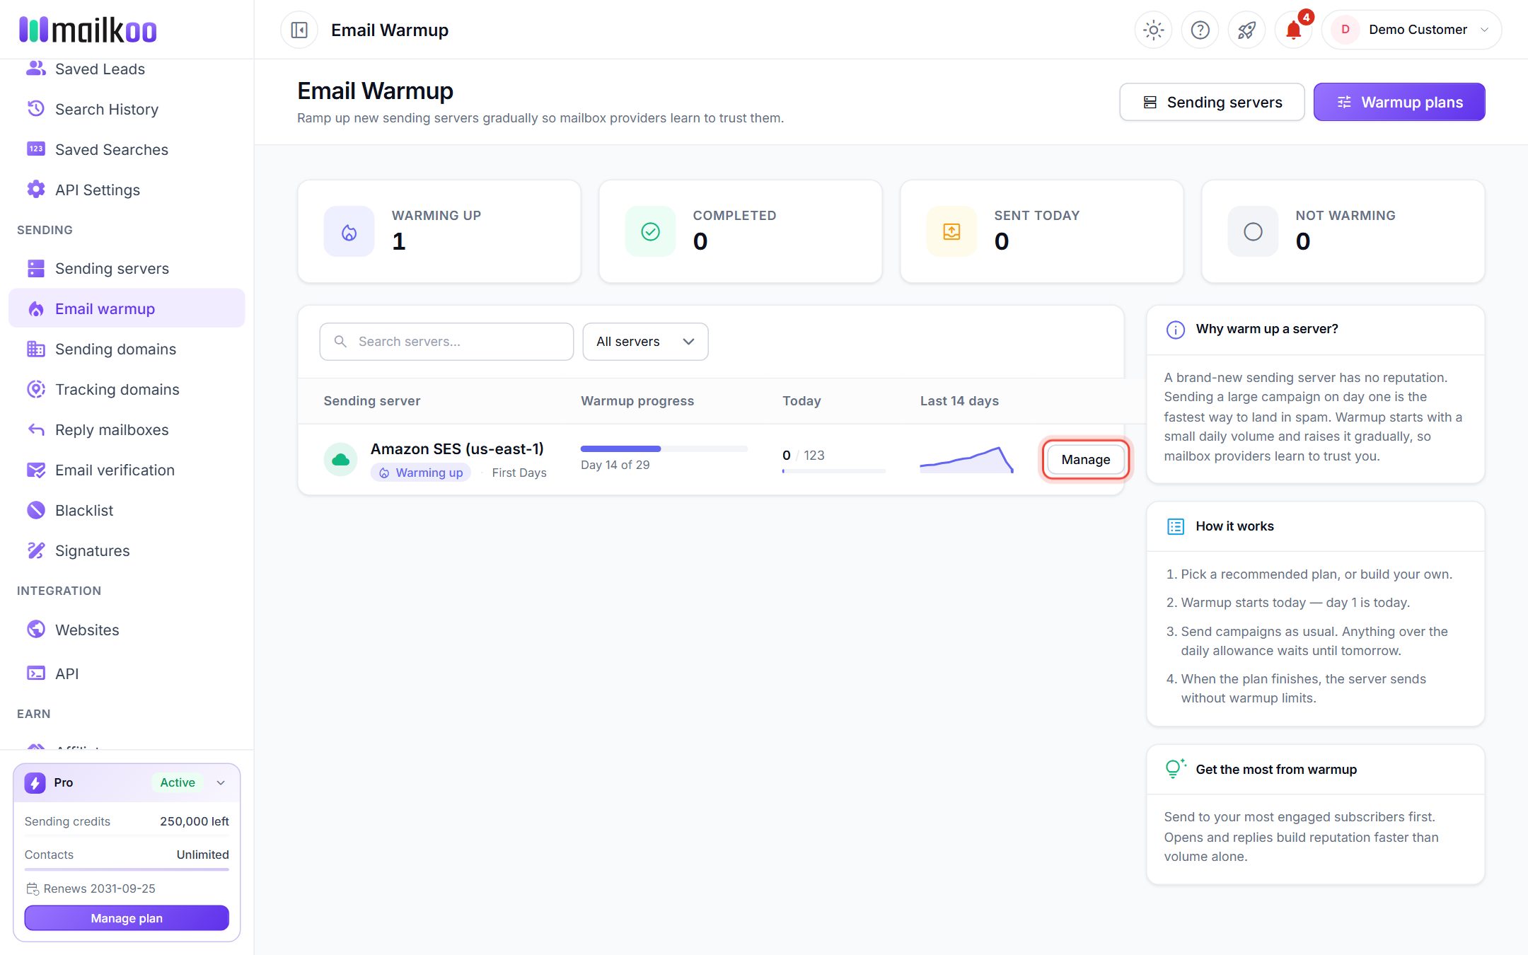Switch theme with the sun icon

click(1153, 30)
